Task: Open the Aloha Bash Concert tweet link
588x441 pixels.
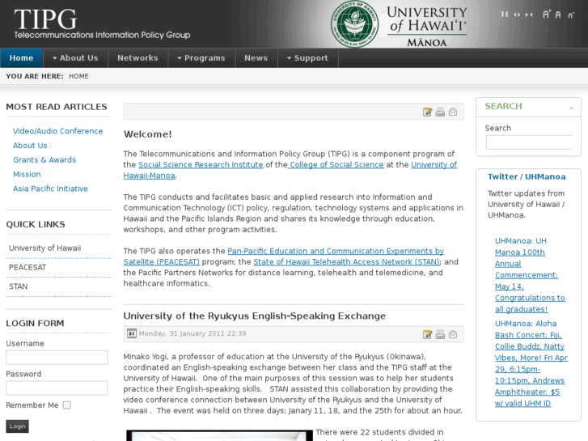Action: pyautogui.click(x=531, y=363)
